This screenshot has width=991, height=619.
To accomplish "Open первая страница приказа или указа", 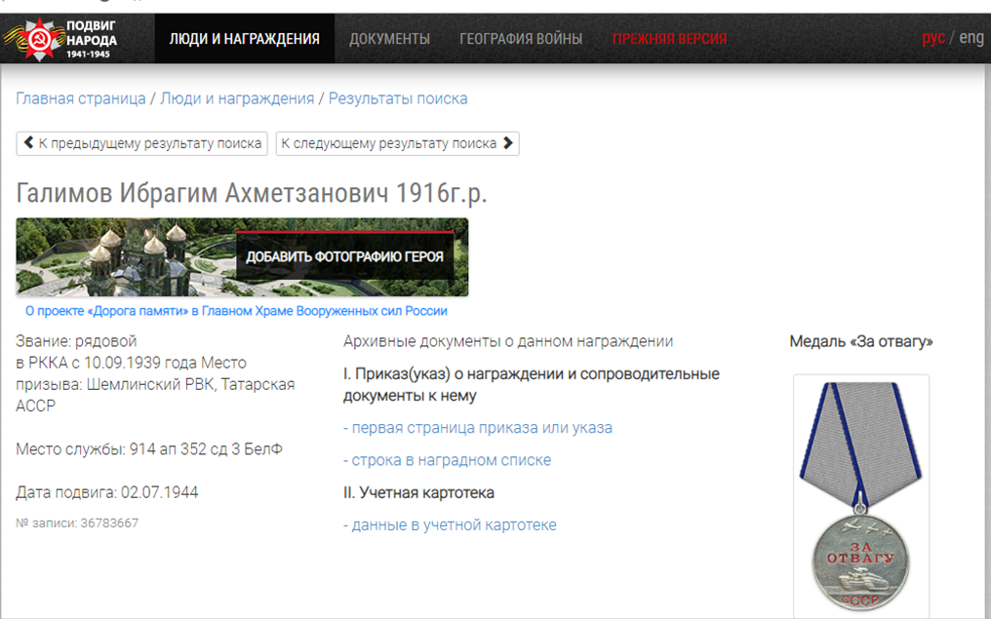I will [478, 428].
